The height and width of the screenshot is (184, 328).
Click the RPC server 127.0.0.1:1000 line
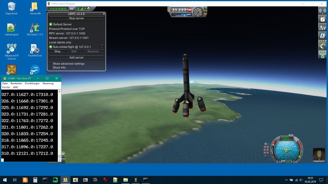tap(67, 34)
